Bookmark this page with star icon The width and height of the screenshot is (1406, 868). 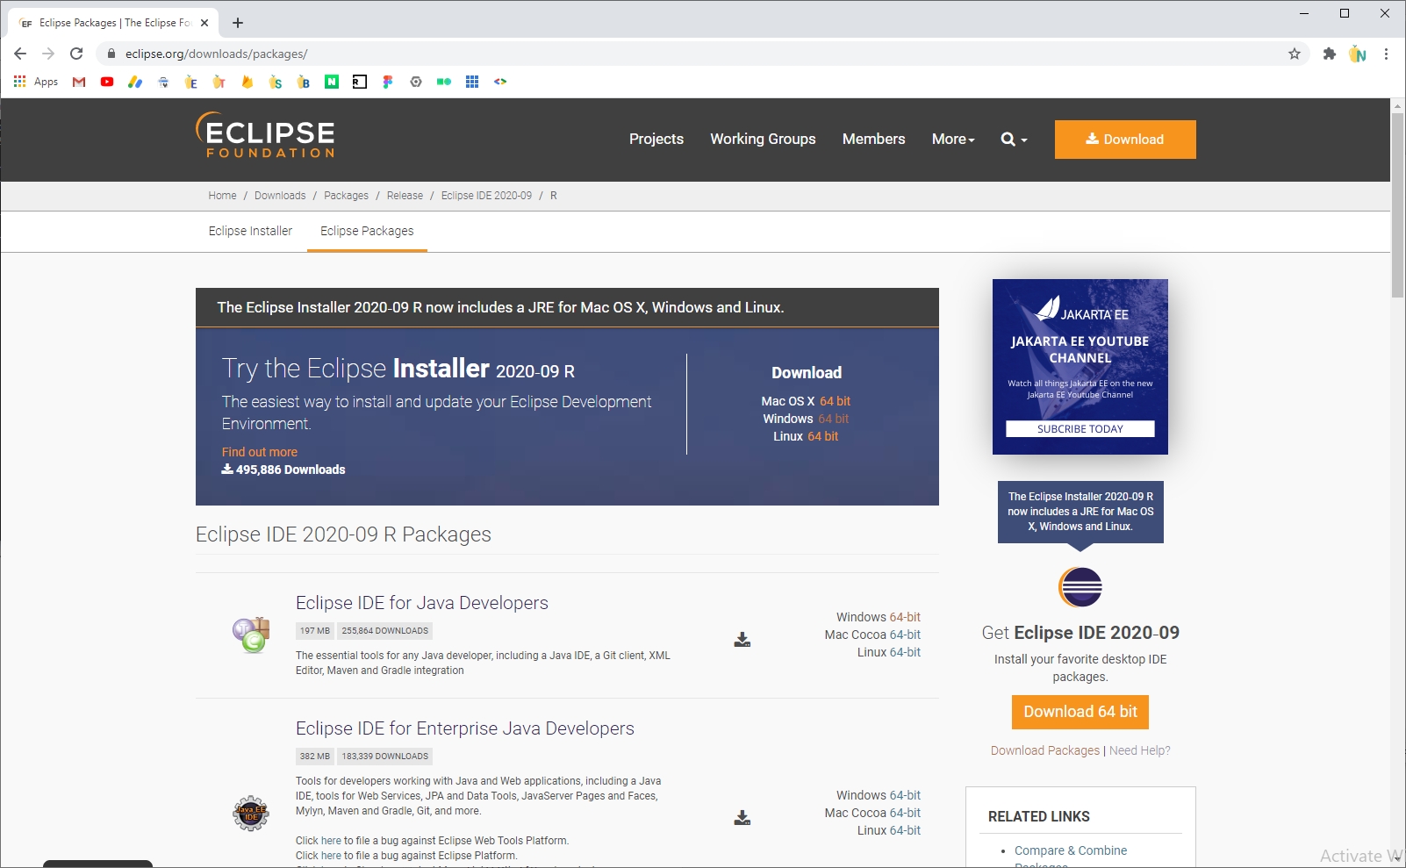tap(1295, 54)
